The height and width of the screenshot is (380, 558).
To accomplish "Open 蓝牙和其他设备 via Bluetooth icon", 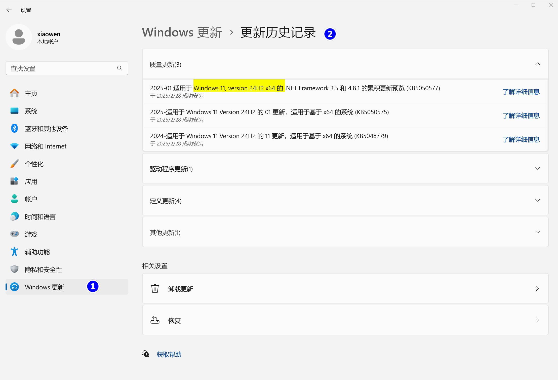I will point(14,128).
